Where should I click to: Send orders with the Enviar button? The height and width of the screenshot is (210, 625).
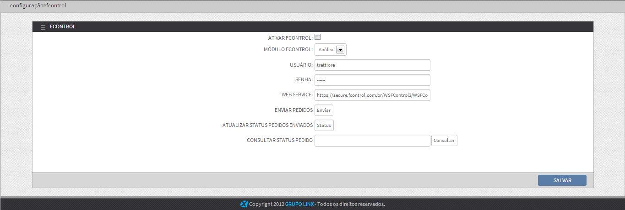point(324,110)
